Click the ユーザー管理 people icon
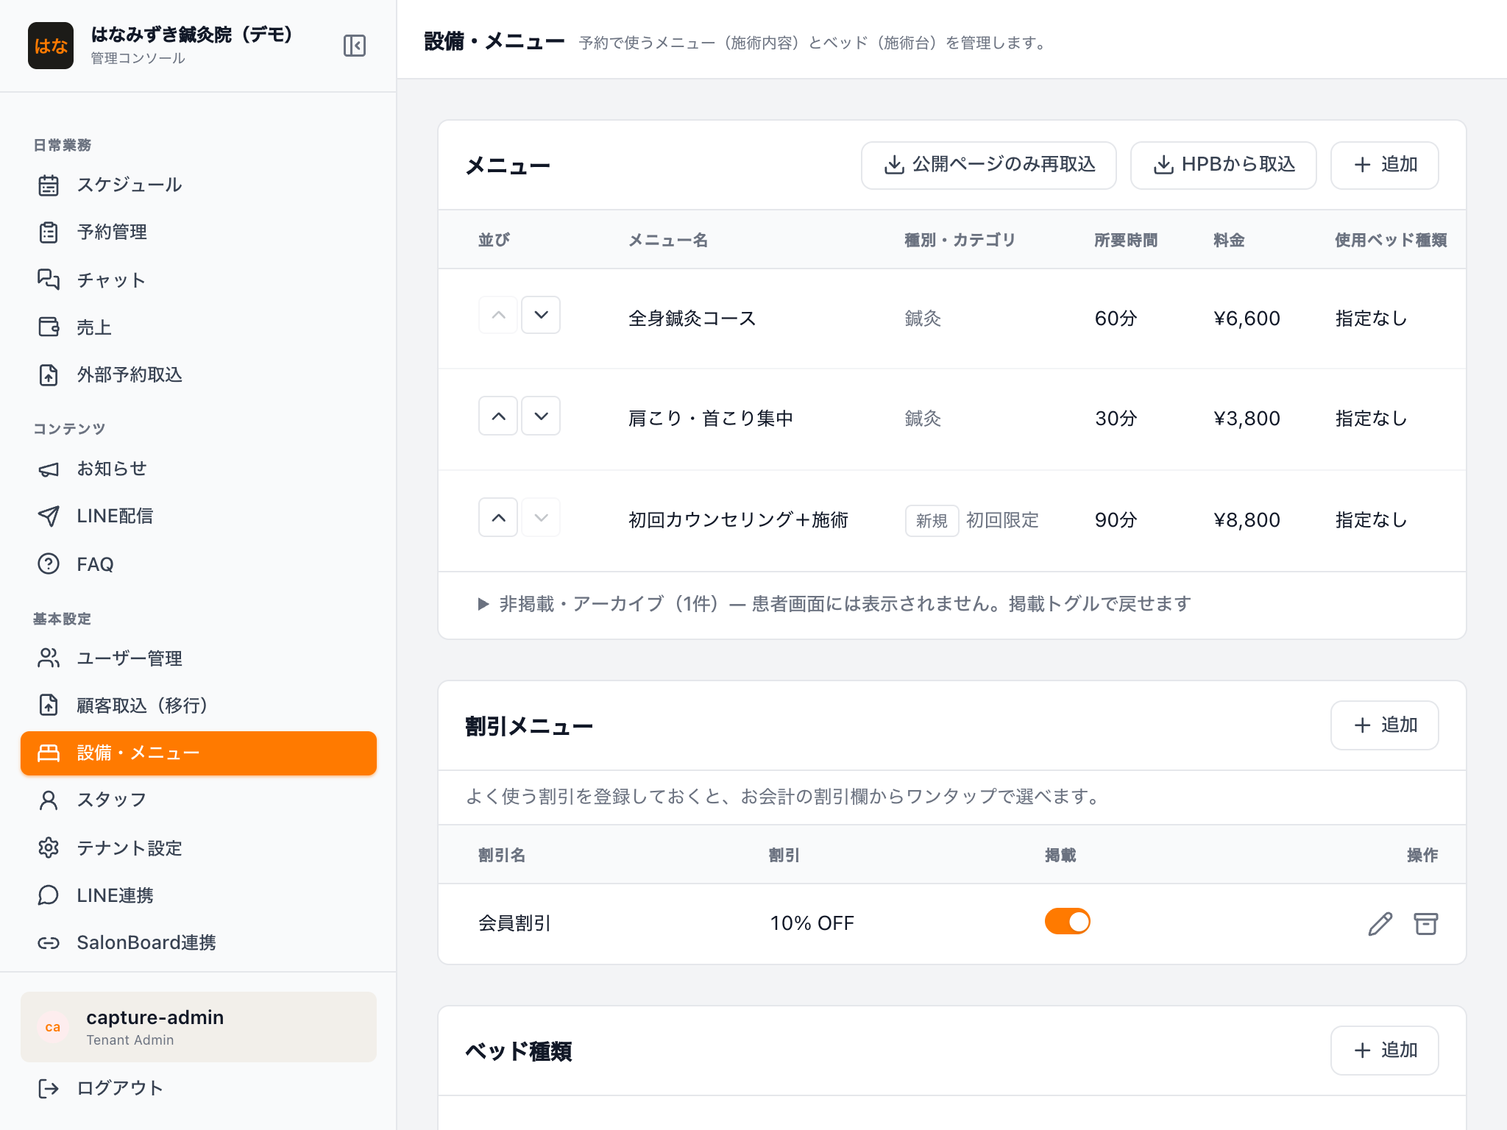The image size is (1507, 1130). pos(49,658)
